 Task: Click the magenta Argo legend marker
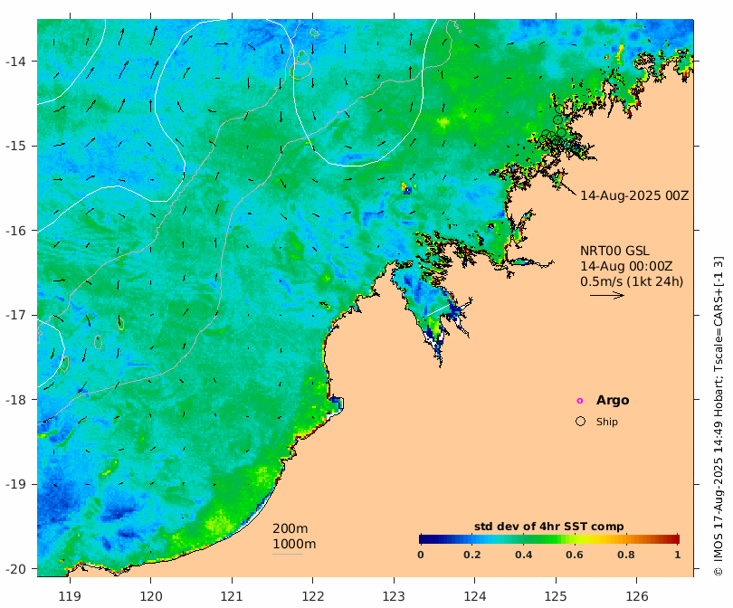pos(580,401)
